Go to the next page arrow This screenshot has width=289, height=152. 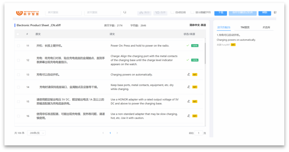click(117, 133)
